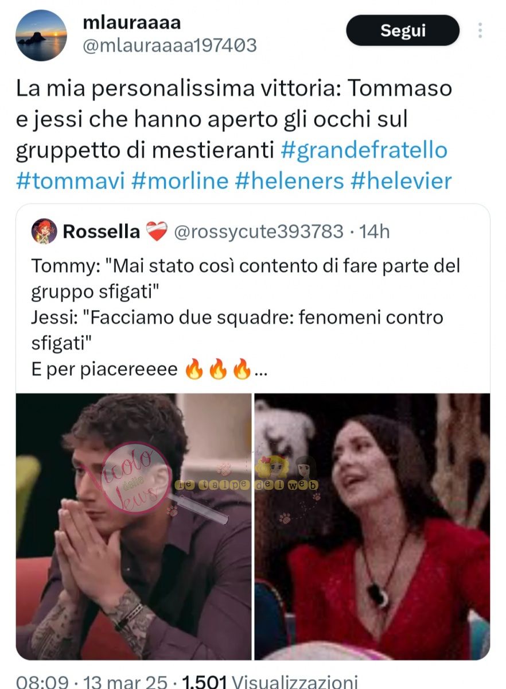Open the #heleners hashtag

pos(290,181)
